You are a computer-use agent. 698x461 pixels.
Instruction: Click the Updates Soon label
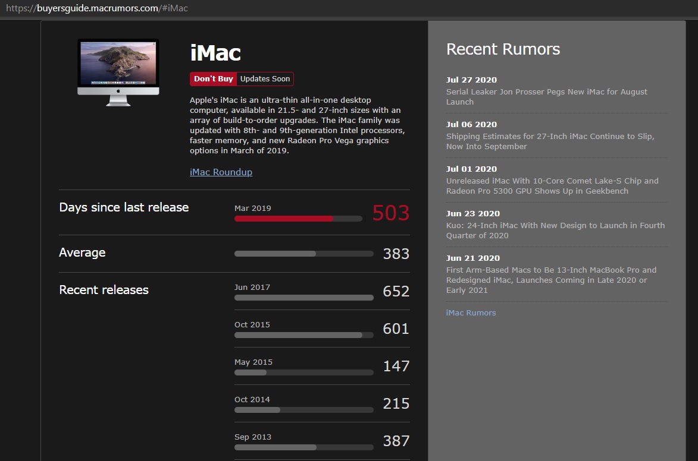(x=265, y=78)
